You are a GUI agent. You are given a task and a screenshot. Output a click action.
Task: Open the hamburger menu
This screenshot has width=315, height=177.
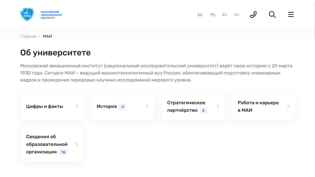point(291,14)
